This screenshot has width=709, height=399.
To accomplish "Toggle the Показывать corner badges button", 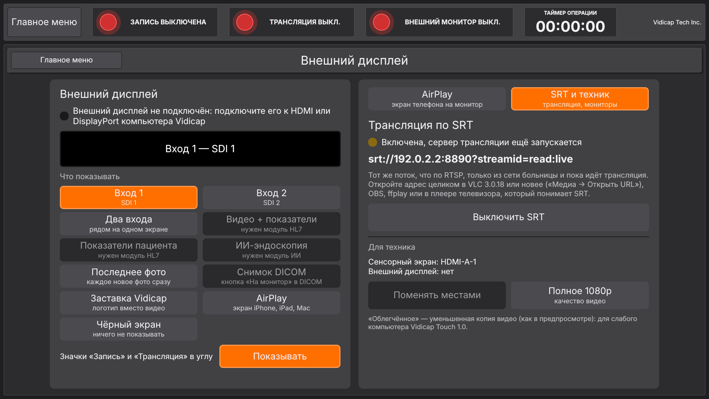I will (x=280, y=356).
